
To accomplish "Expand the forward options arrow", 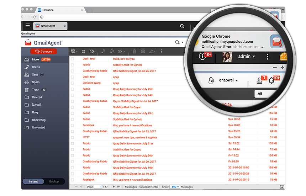I will click(x=125, y=52).
